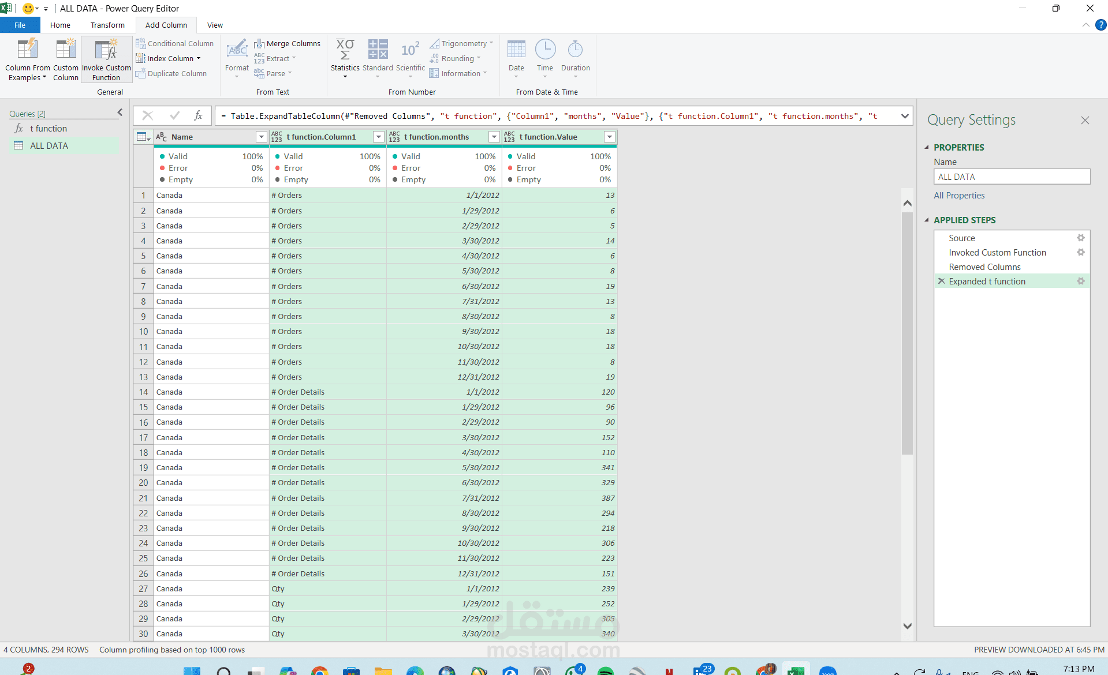Open the Duration column menu
The height and width of the screenshot is (675, 1108).
coord(575,59)
